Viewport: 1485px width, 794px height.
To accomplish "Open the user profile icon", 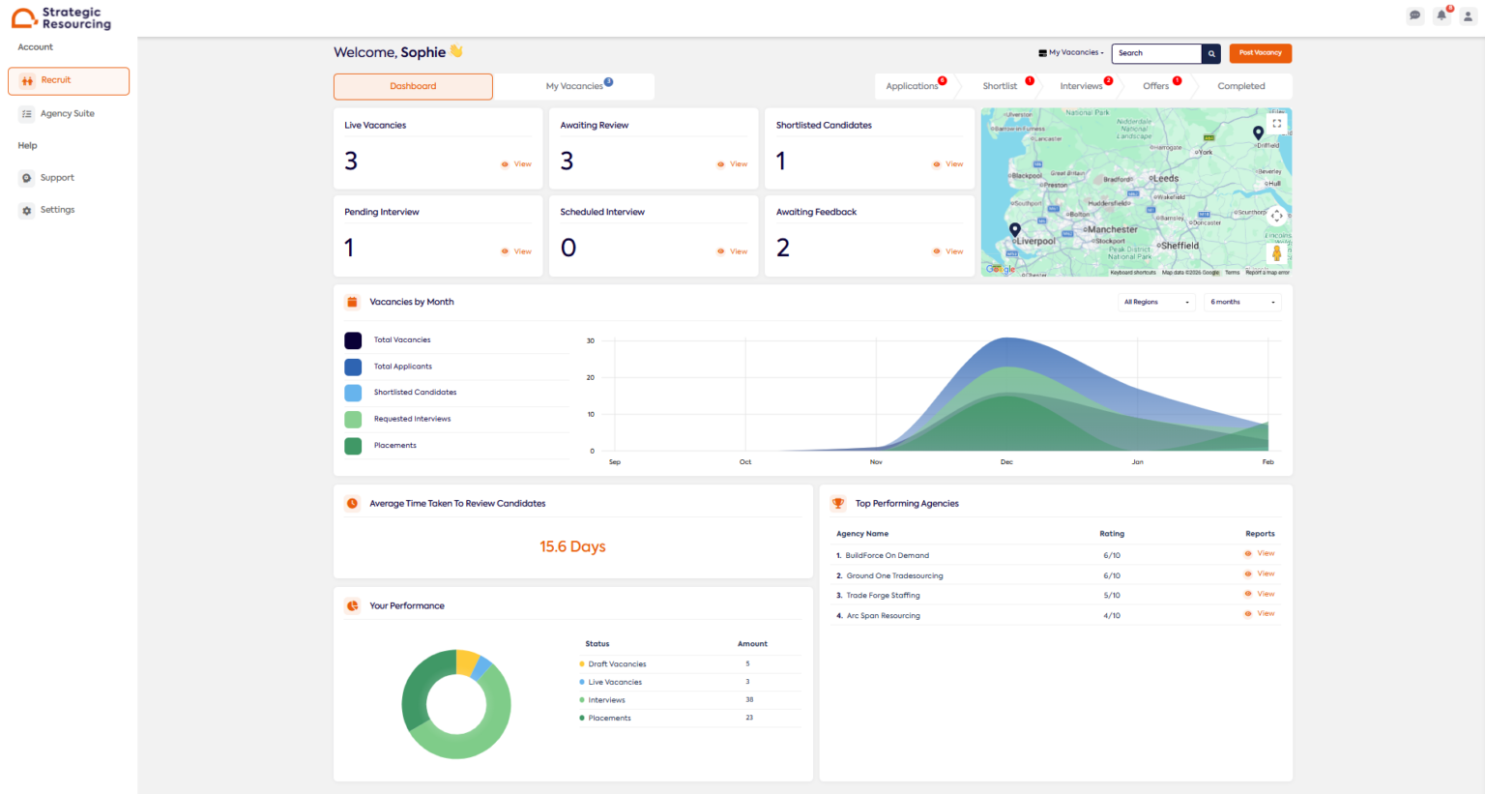I will pyautogui.click(x=1468, y=15).
